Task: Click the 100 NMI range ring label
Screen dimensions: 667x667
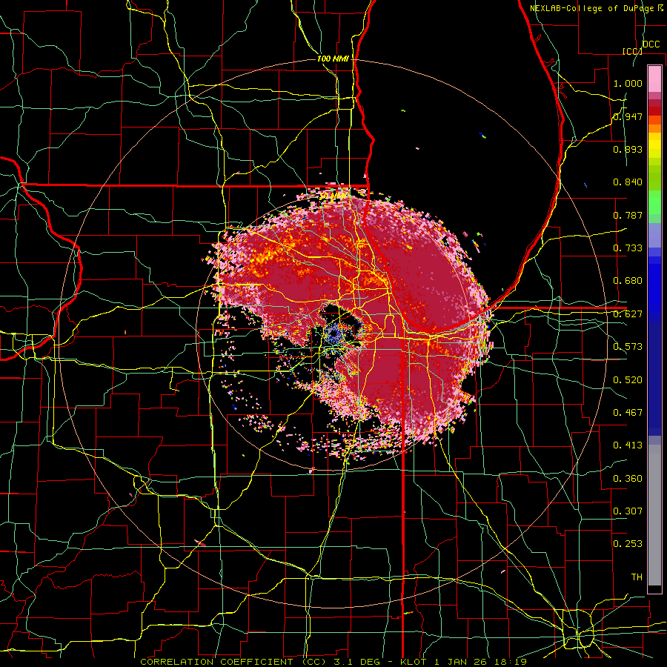Action: click(333, 59)
